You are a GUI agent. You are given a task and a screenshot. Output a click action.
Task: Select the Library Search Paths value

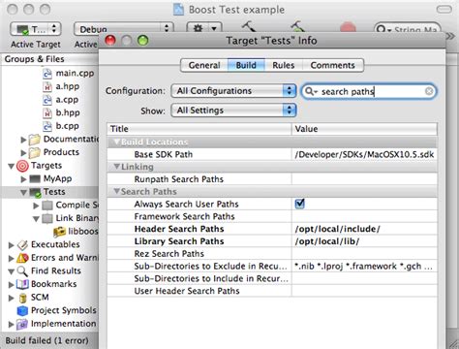tap(364, 241)
